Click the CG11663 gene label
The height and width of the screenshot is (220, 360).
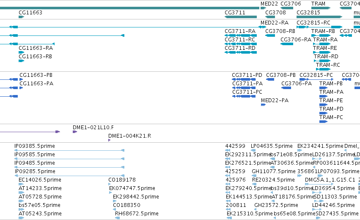point(30,12)
